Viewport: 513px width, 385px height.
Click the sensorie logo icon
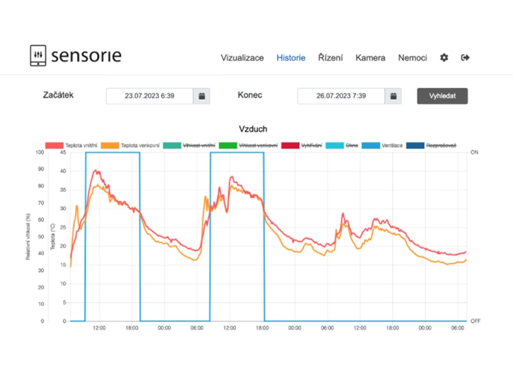38,56
